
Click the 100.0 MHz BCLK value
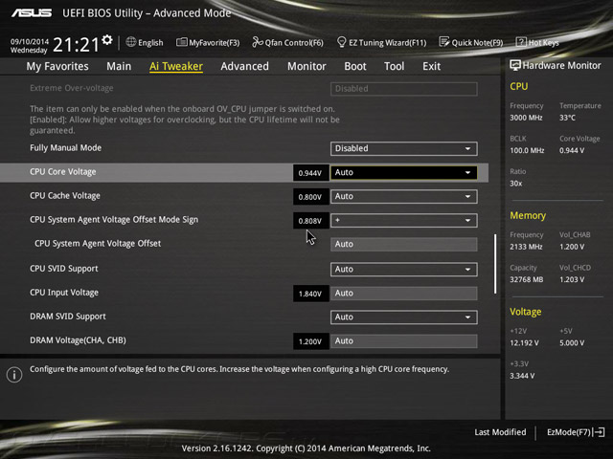[x=527, y=150]
